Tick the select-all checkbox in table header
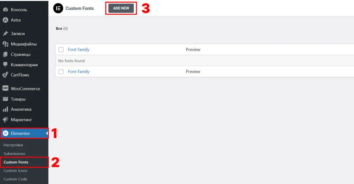 [61, 50]
